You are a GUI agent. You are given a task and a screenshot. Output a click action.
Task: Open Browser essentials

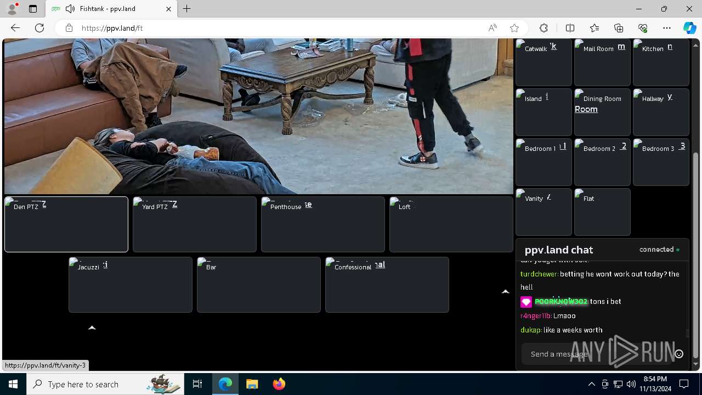pos(643,28)
